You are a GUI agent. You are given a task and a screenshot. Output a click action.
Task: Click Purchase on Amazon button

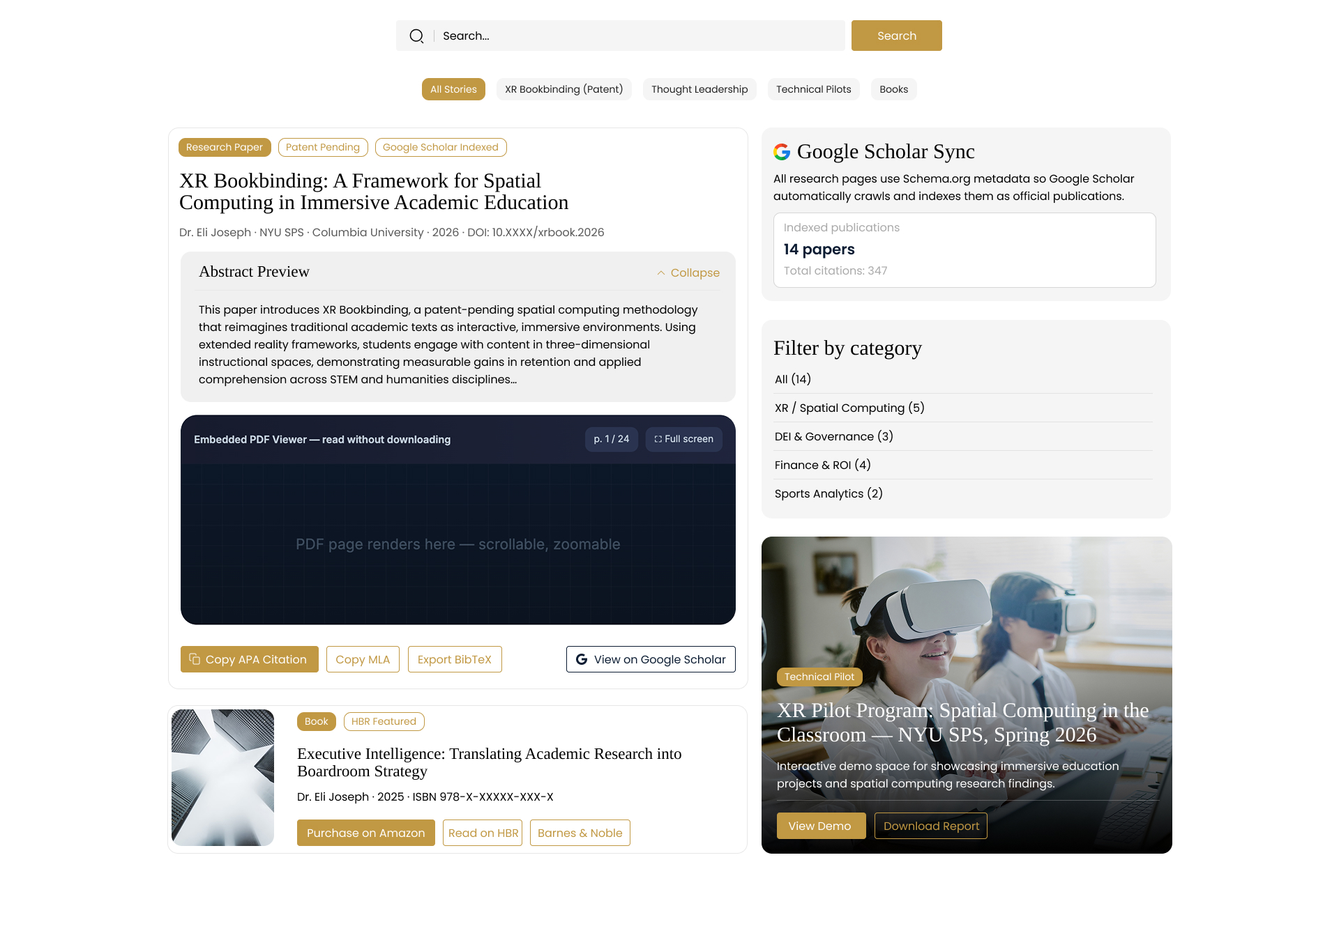pos(365,833)
